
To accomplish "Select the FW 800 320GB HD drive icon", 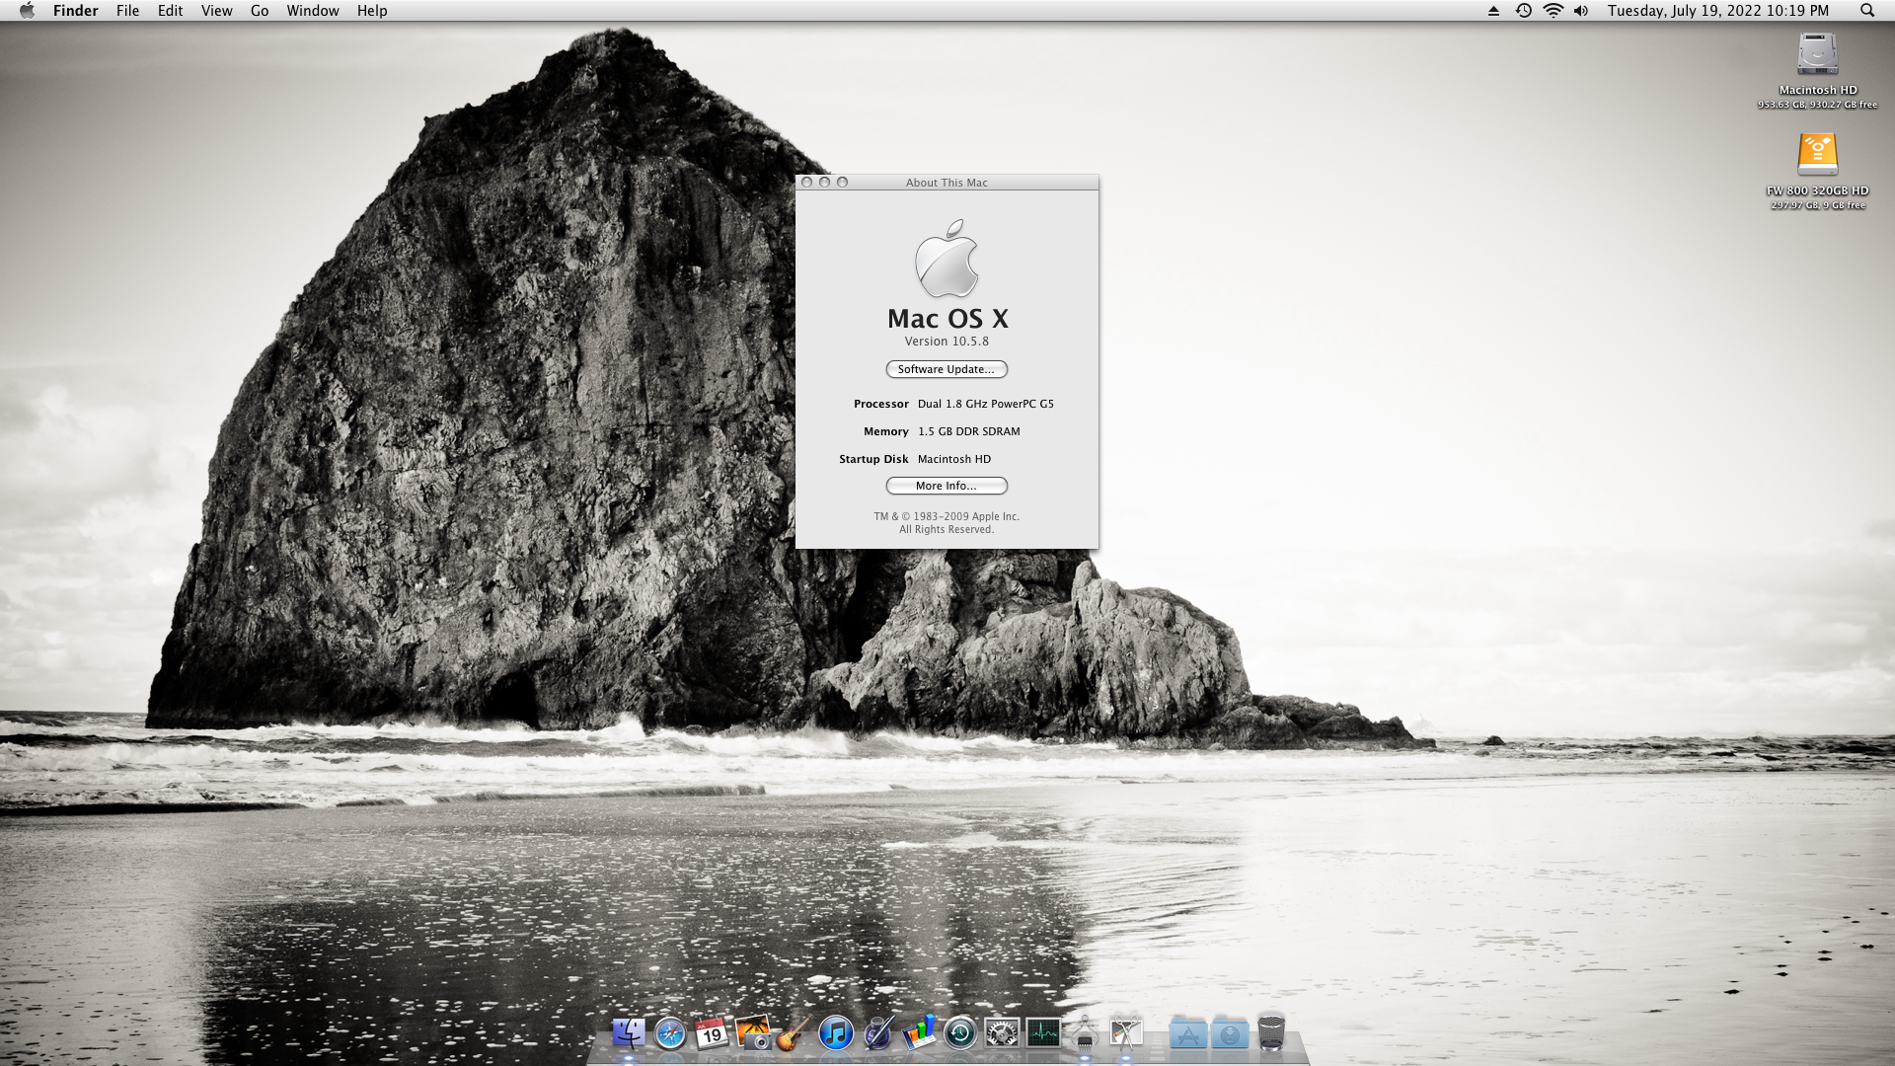I will 1817,156.
